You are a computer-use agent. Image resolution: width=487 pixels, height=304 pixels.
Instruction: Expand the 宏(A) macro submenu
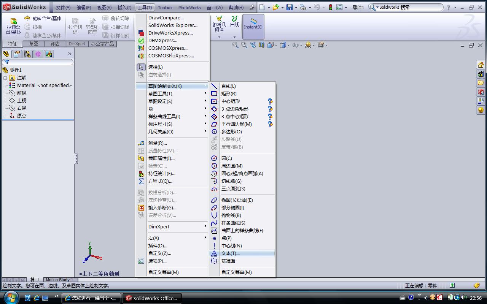click(x=172, y=238)
